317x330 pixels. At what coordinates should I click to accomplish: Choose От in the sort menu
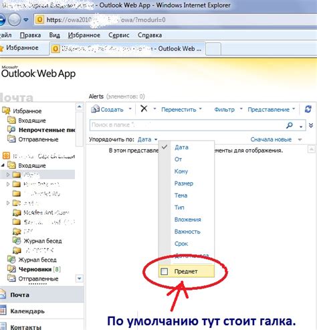[x=187, y=159]
